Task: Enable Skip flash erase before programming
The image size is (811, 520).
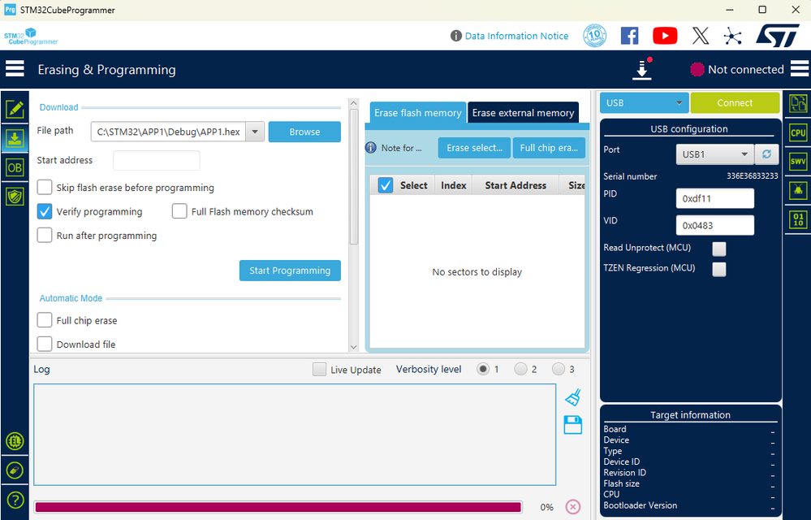Action: pos(45,188)
